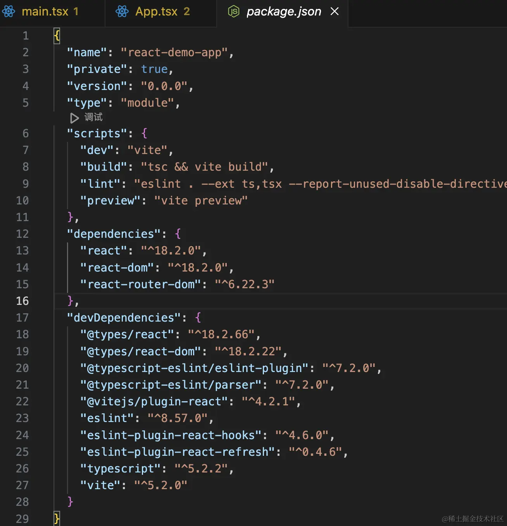Select the "0.0.0" version value
The width and height of the screenshot is (507, 526).
coord(164,86)
